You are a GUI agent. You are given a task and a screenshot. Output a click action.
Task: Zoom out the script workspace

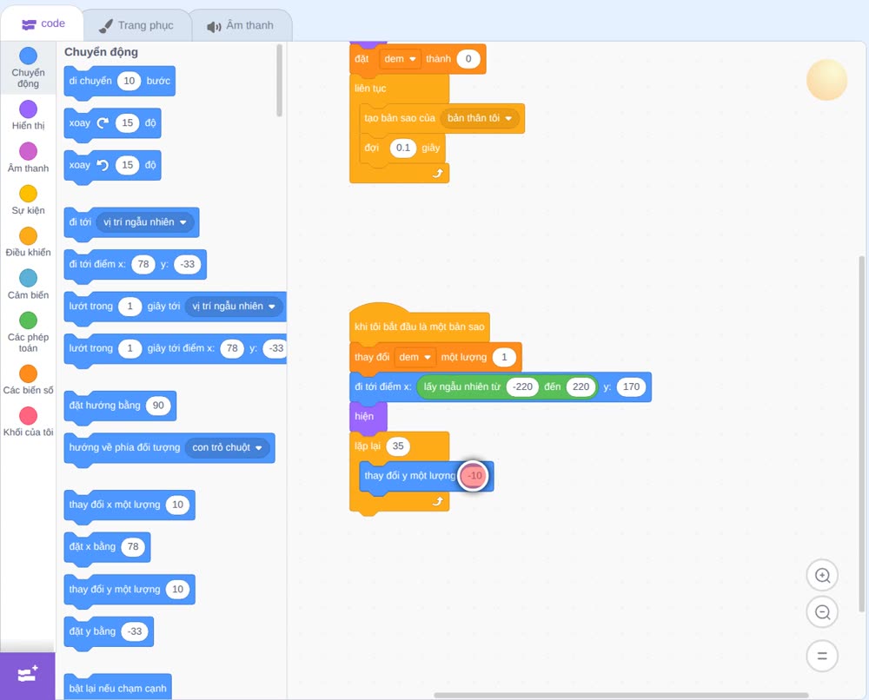pos(822,612)
